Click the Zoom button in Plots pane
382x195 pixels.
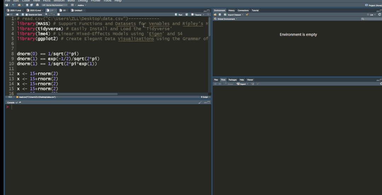tap(229, 84)
